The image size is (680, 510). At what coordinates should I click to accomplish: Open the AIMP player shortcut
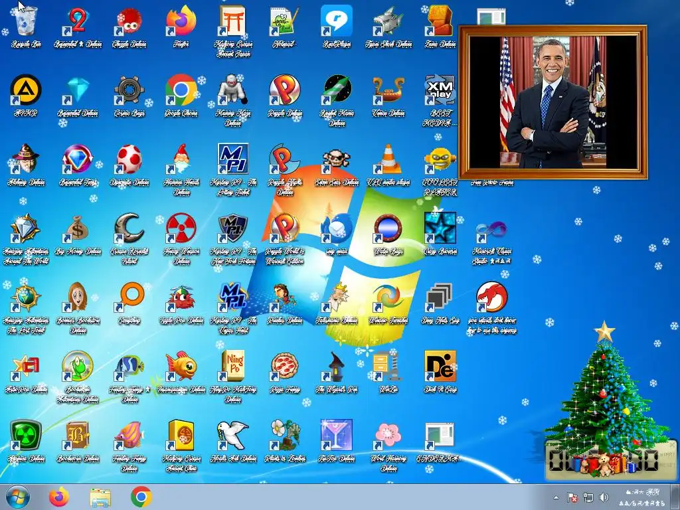coord(26,90)
